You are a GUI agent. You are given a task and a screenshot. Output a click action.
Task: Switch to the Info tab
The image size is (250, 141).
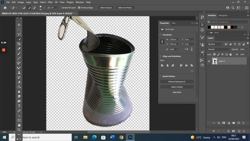click(173, 23)
